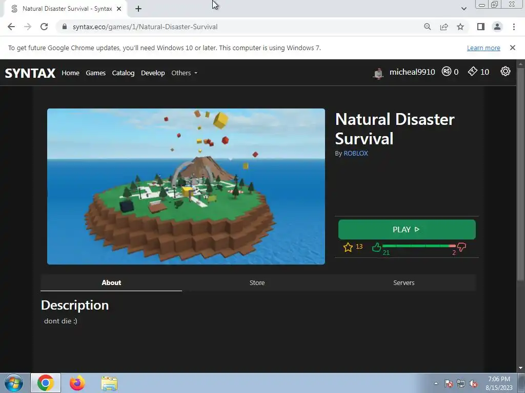Screen dimensions: 525x393
Task: Click the tix balance value 10
Action: (484, 72)
